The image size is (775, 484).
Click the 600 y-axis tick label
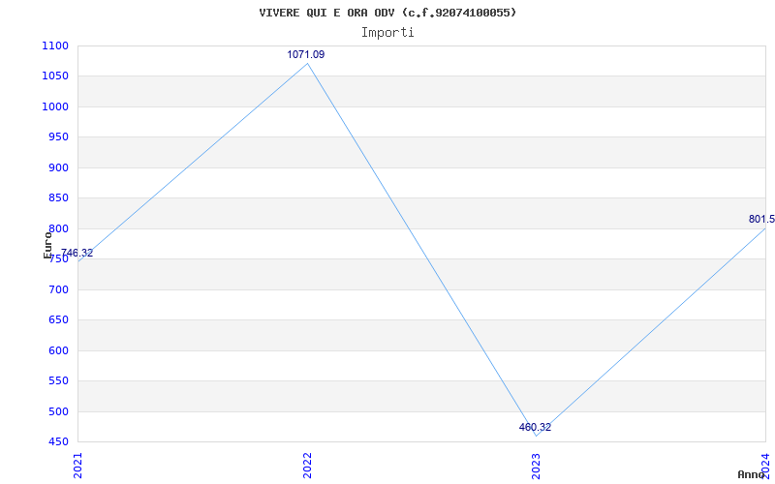point(58,351)
